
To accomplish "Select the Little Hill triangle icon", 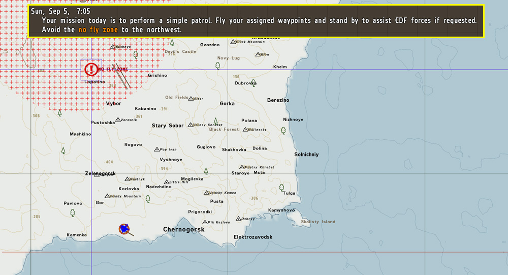I will (x=167, y=182).
